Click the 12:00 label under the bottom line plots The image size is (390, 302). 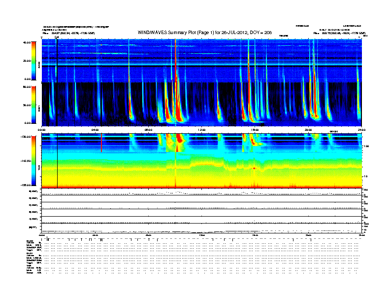click(x=202, y=235)
